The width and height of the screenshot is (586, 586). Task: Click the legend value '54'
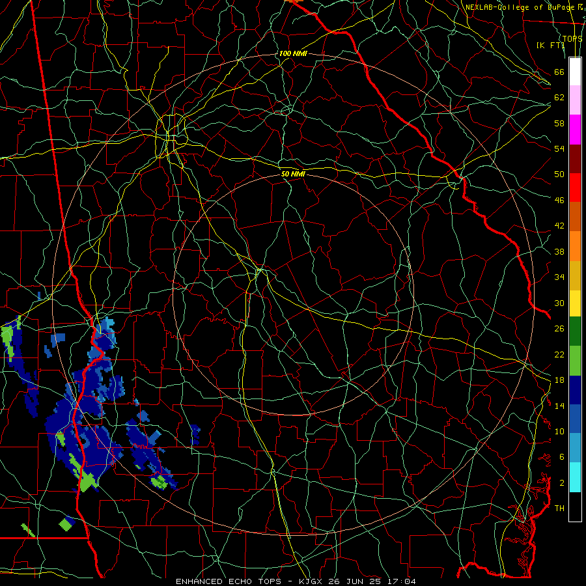click(x=559, y=148)
